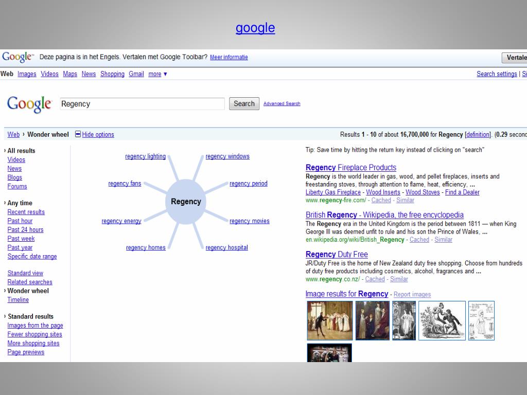Open the 'Meer informatie' link

click(229, 57)
